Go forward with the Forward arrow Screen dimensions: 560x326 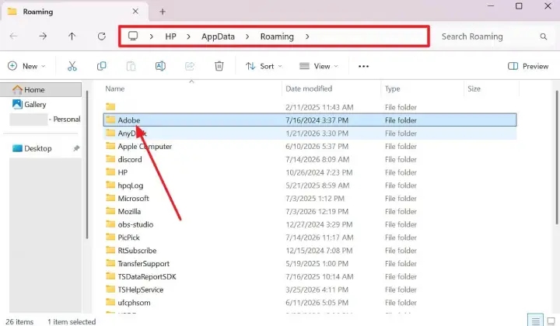43,36
